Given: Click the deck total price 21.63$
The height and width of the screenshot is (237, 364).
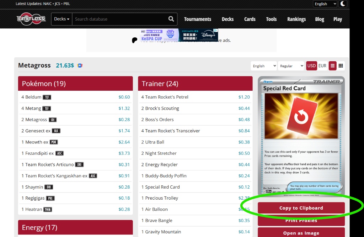Looking at the screenshot, I should (x=65, y=65).
